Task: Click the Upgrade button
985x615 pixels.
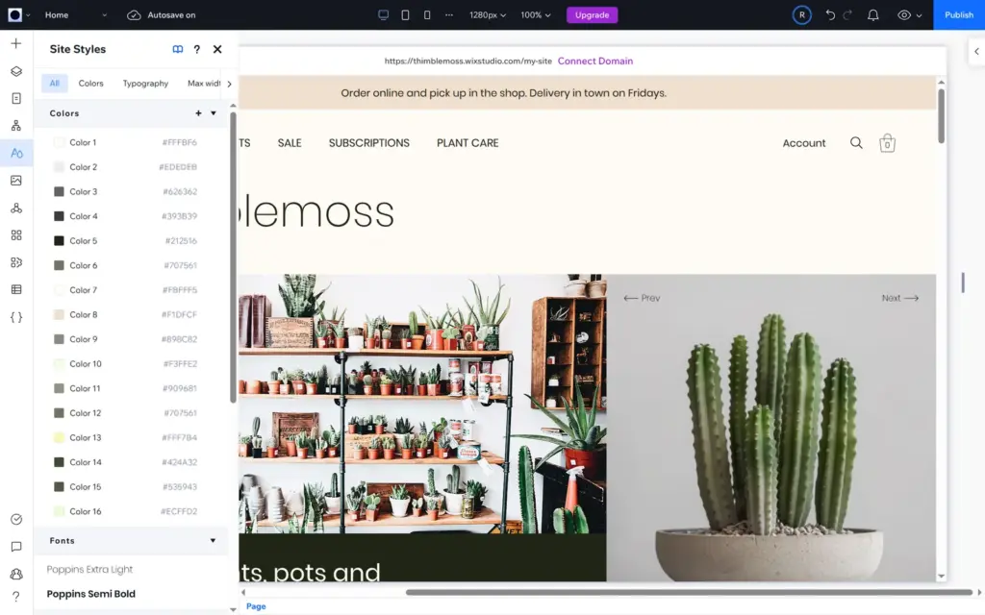Action: 592,15
